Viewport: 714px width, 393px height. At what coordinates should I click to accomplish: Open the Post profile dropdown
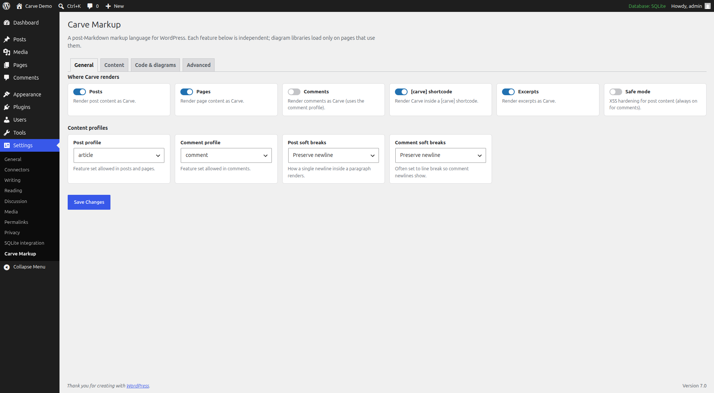pos(119,155)
